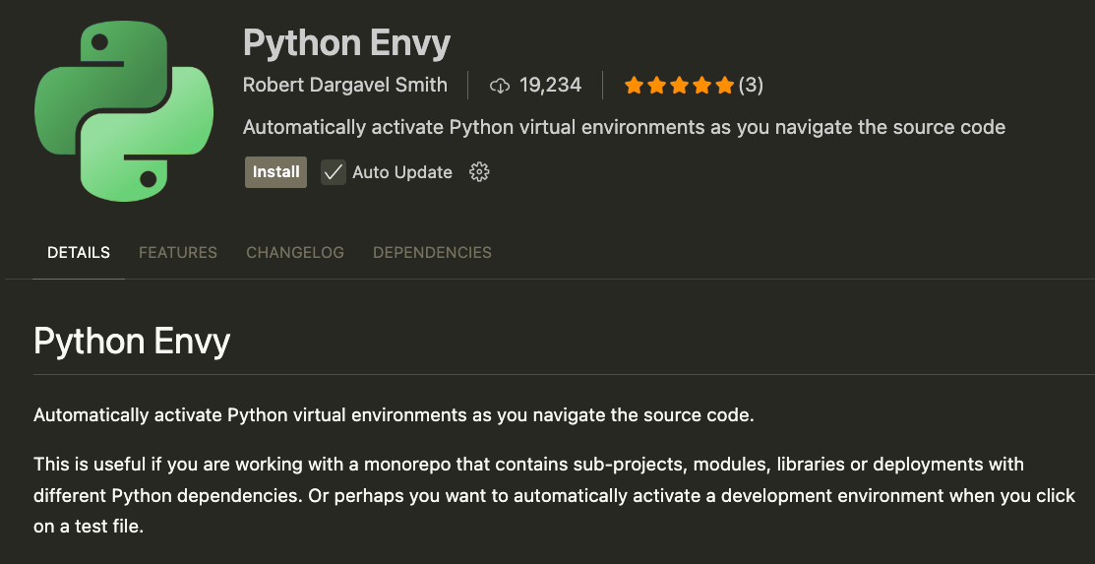Click the description under the publisher name
The image size is (1095, 564).
click(x=624, y=128)
